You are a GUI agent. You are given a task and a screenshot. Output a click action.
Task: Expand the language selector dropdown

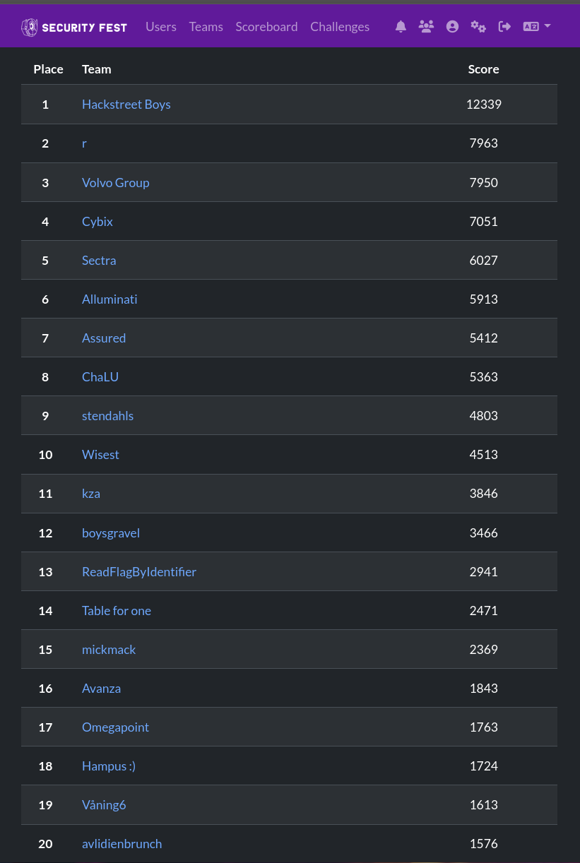[536, 27]
